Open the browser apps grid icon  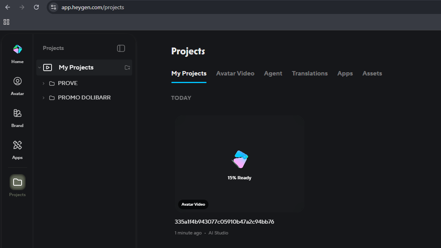click(6, 22)
